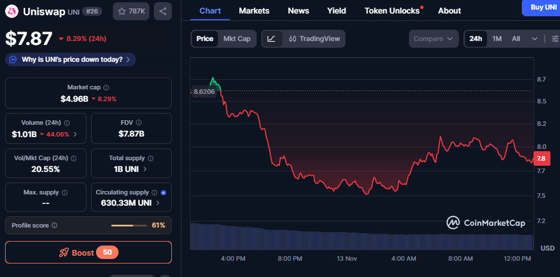Open the Markets tab

(x=254, y=11)
